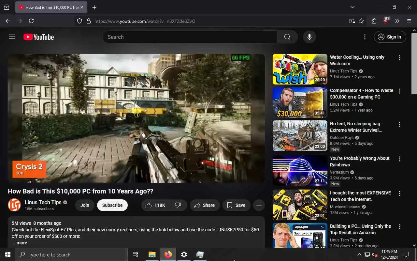
Task: Subscribe to Linus Tech Tips
Action: [112, 205]
